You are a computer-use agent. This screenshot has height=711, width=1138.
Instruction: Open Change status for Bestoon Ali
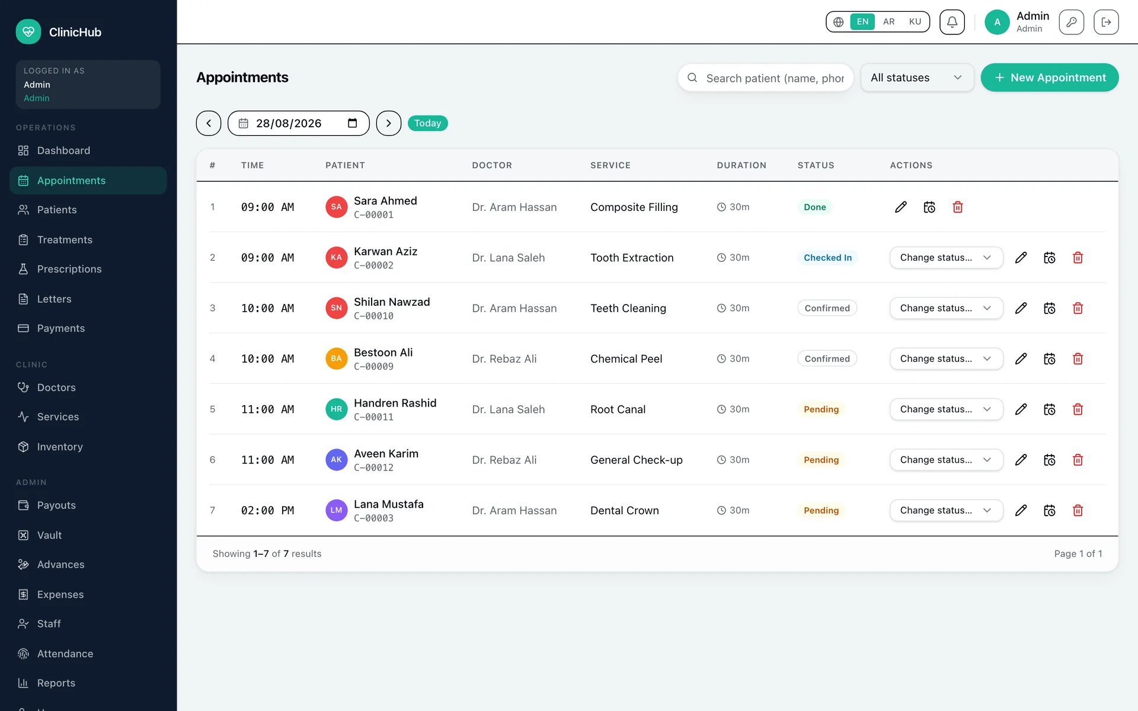pos(946,358)
